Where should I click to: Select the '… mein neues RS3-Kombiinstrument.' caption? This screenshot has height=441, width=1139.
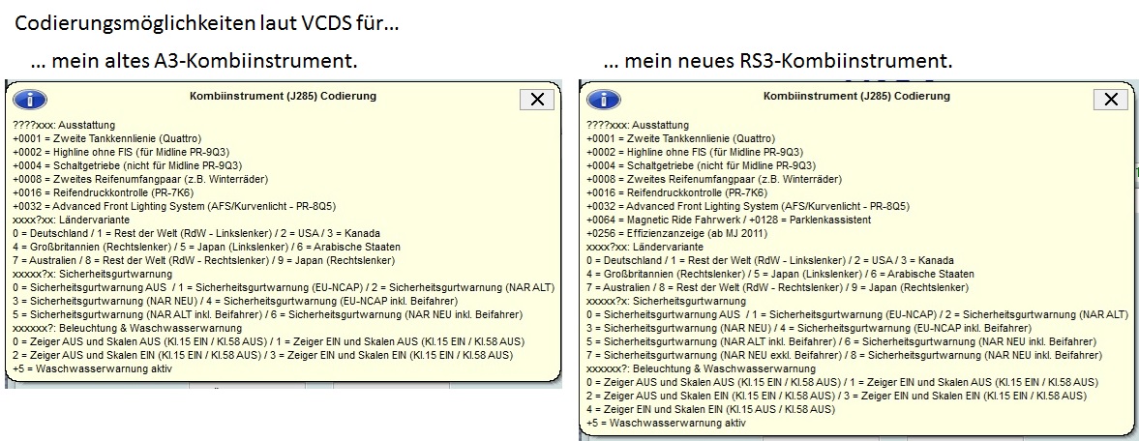[778, 60]
